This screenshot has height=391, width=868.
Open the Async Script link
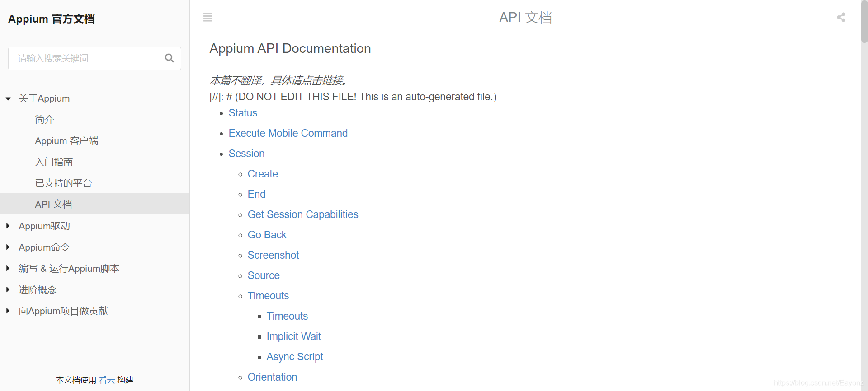[295, 357]
